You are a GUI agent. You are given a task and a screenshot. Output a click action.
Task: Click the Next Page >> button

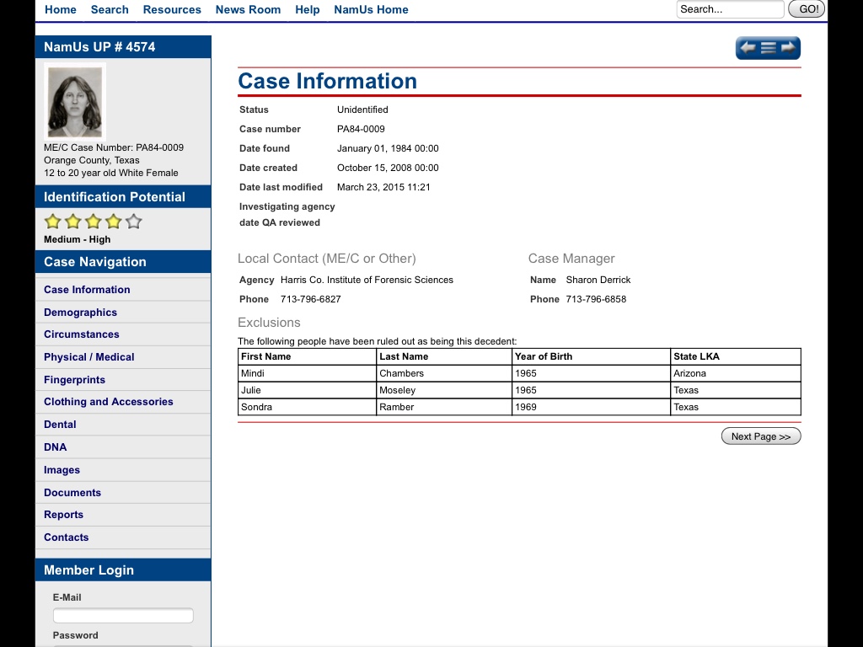pyautogui.click(x=760, y=436)
